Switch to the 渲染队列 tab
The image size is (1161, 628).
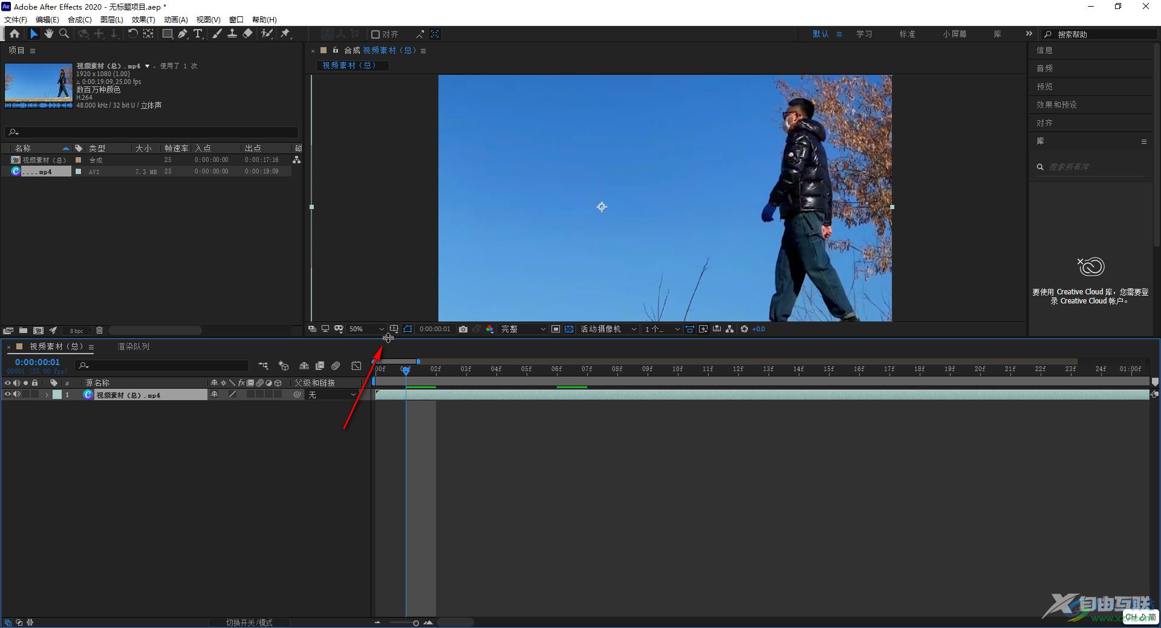pos(133,346)
